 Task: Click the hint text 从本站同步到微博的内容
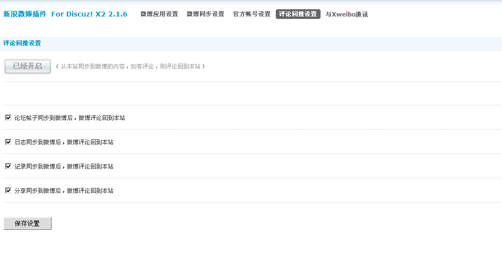click(x=130, y=66)
